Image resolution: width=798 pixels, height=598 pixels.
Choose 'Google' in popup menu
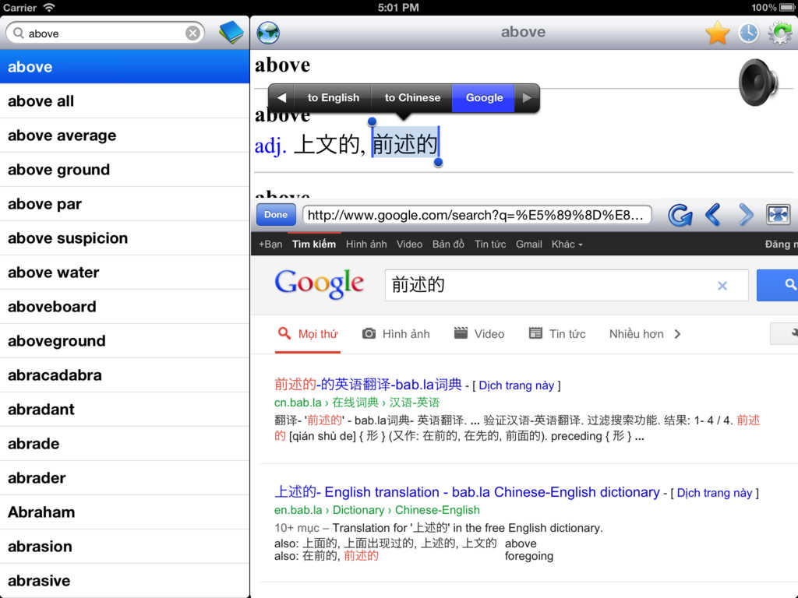484,97
